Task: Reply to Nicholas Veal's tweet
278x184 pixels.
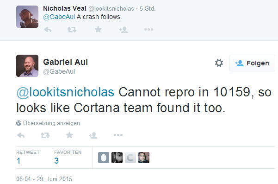Action: click(x=48, y=30)
